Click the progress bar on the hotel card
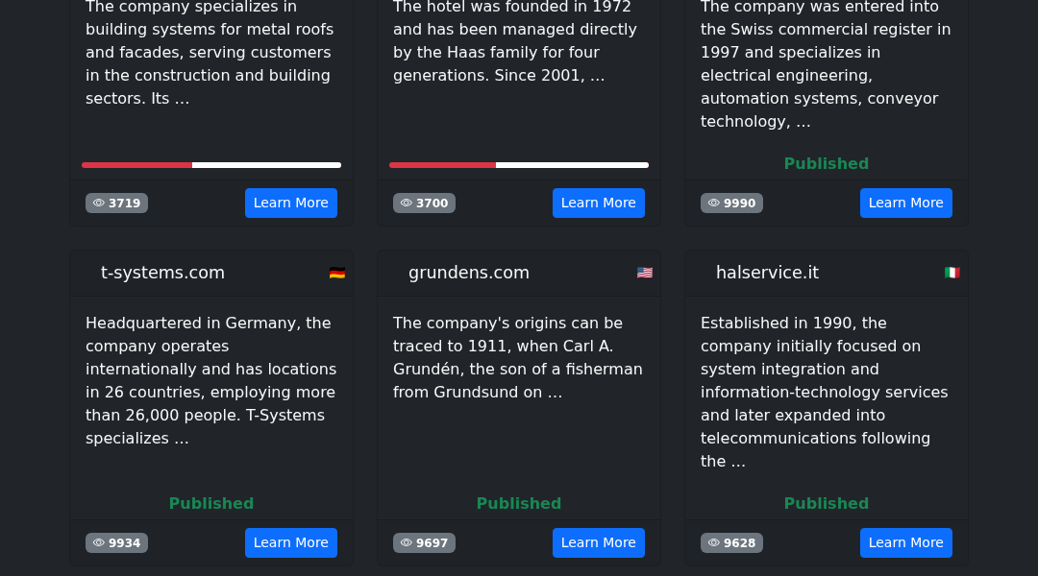The image size is (1038, 576). (x=519, y=165)
